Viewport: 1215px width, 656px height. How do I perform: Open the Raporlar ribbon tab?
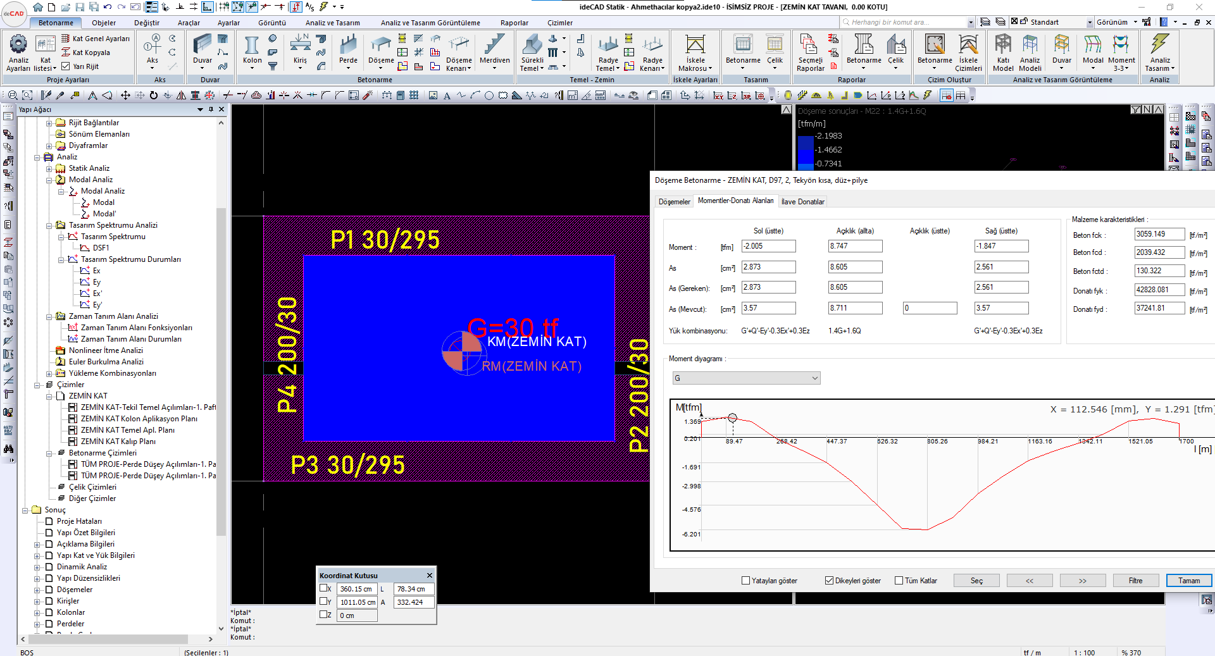514,23
